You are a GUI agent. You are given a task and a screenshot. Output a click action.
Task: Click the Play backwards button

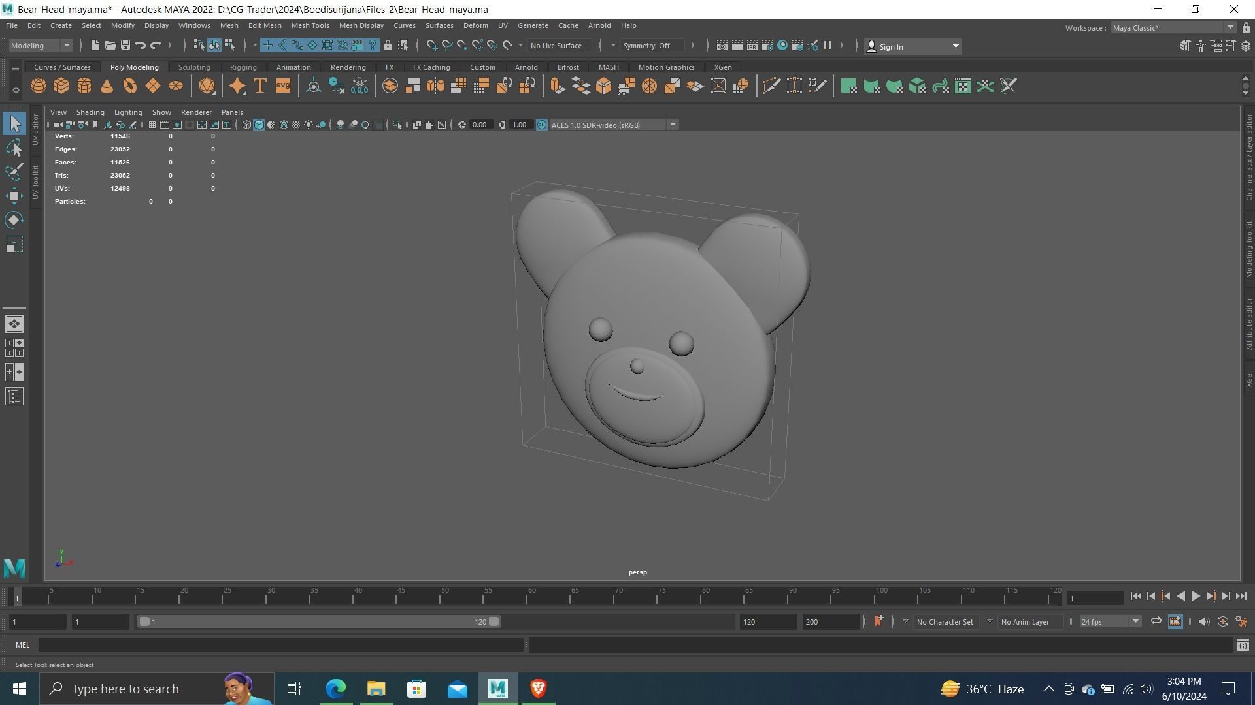(1180, 596)
